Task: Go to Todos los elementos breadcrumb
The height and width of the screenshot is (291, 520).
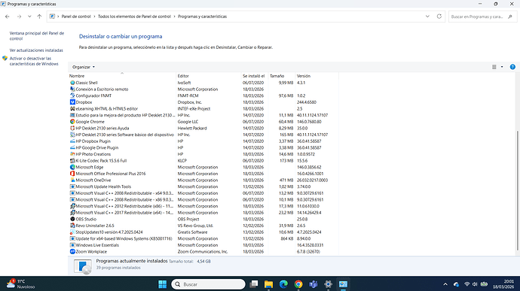Action: (134, 17)
